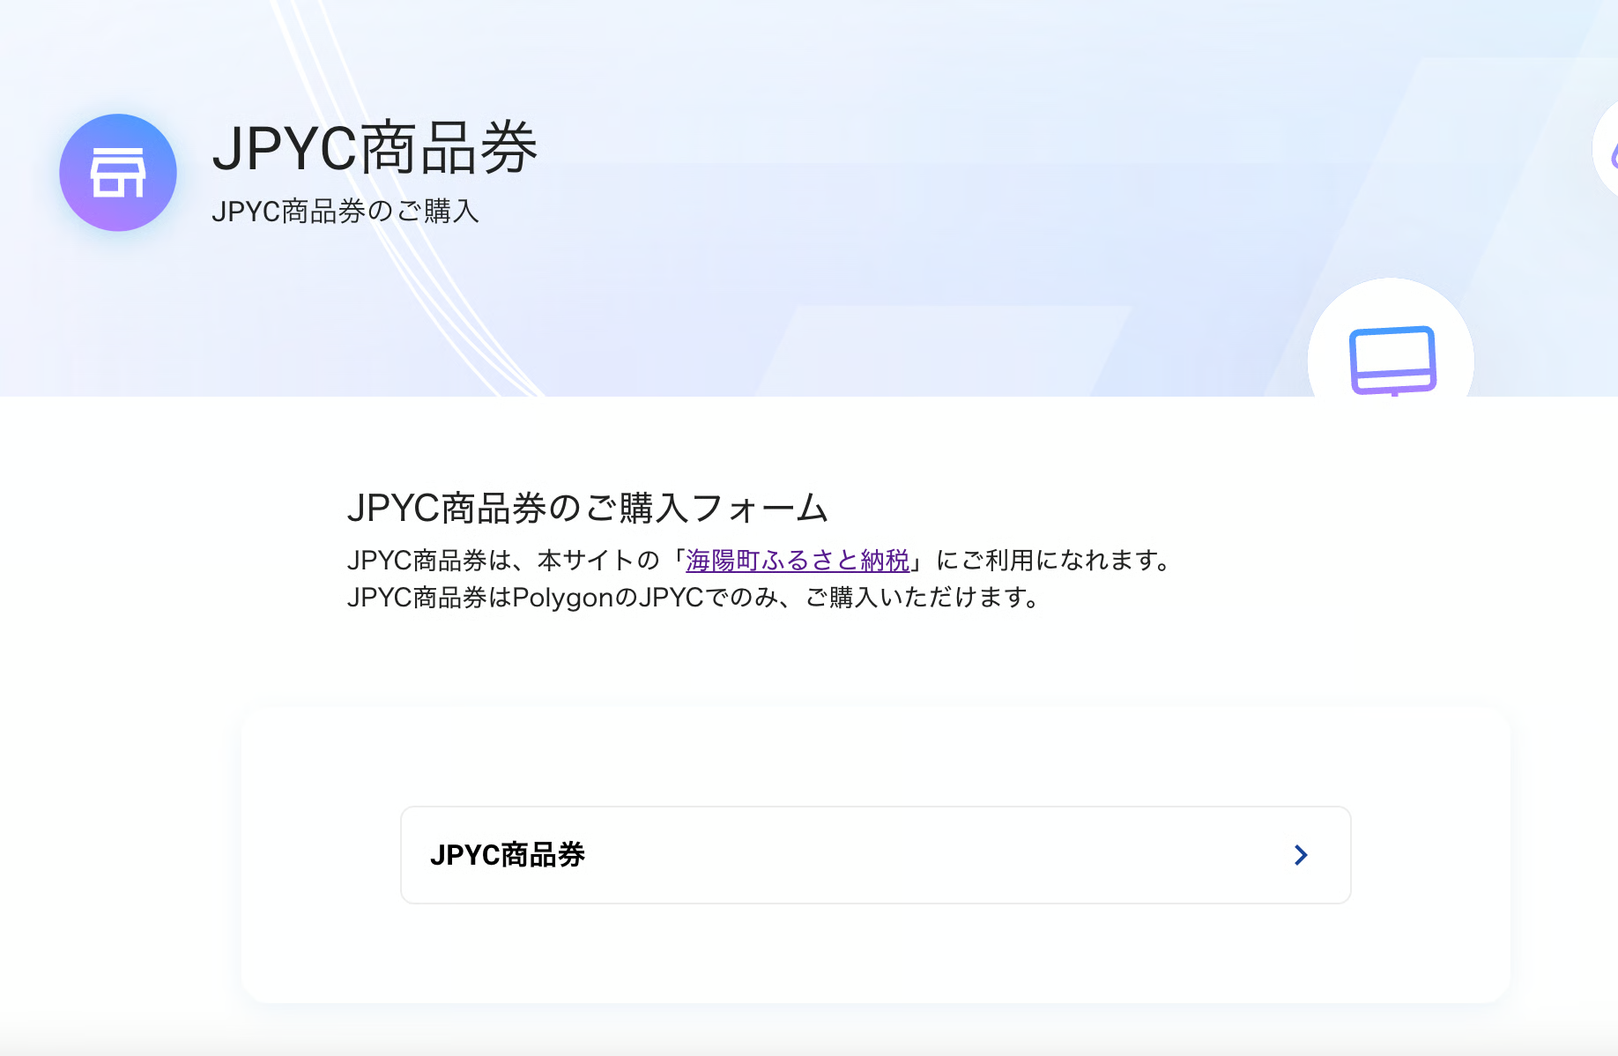1618x1056 pixels.
Task: Click the sentence mentioning PolygonのJPYC
Action: 694,598
